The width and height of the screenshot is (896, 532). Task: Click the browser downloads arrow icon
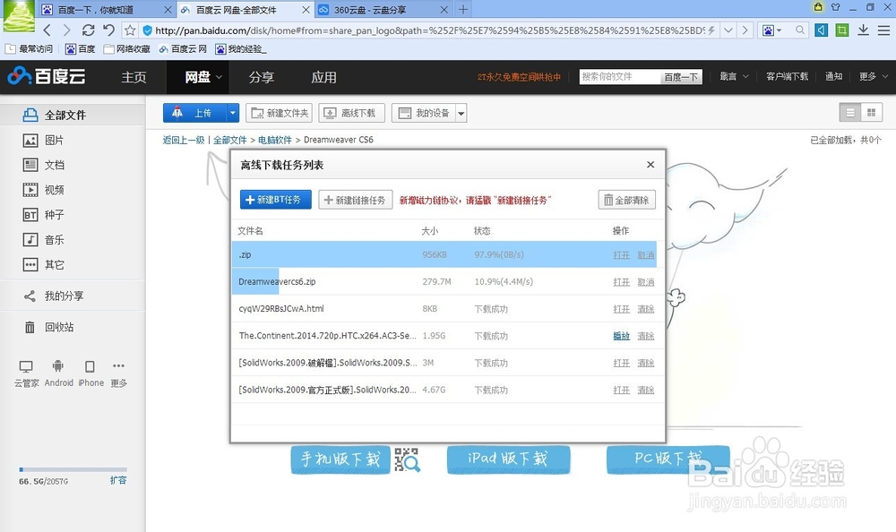[864, 30]
